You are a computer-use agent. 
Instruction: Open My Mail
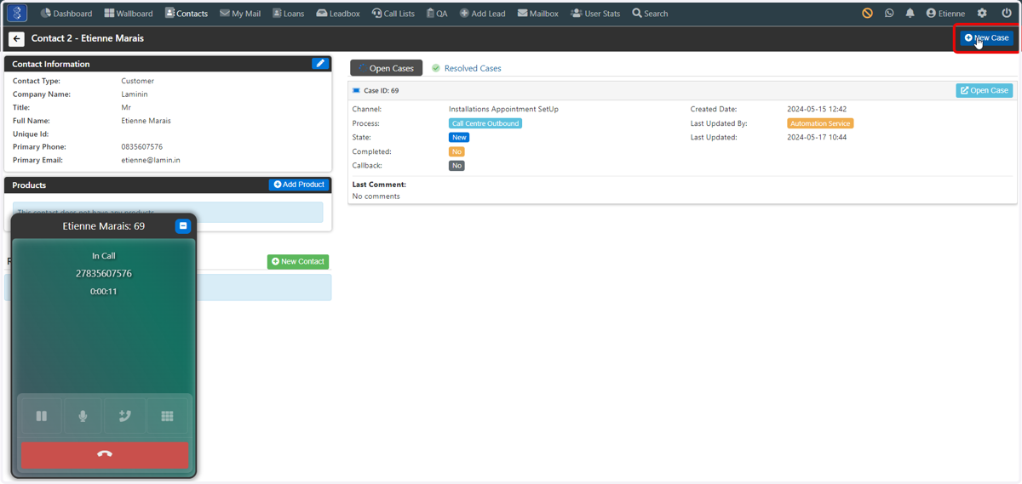click(x=240, y=14)
